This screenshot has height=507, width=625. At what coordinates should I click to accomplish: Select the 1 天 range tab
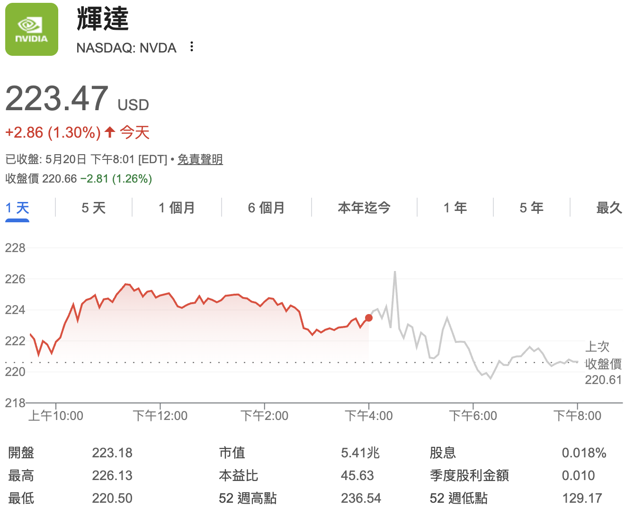[x=18, y=208]
